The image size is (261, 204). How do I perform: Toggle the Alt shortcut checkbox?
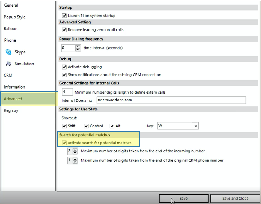click(x=112, y=126)
